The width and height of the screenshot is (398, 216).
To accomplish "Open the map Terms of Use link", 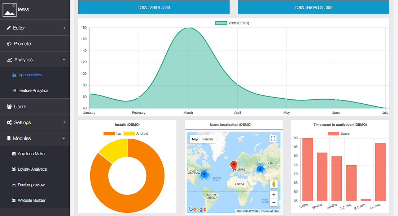I will [270, 211].
